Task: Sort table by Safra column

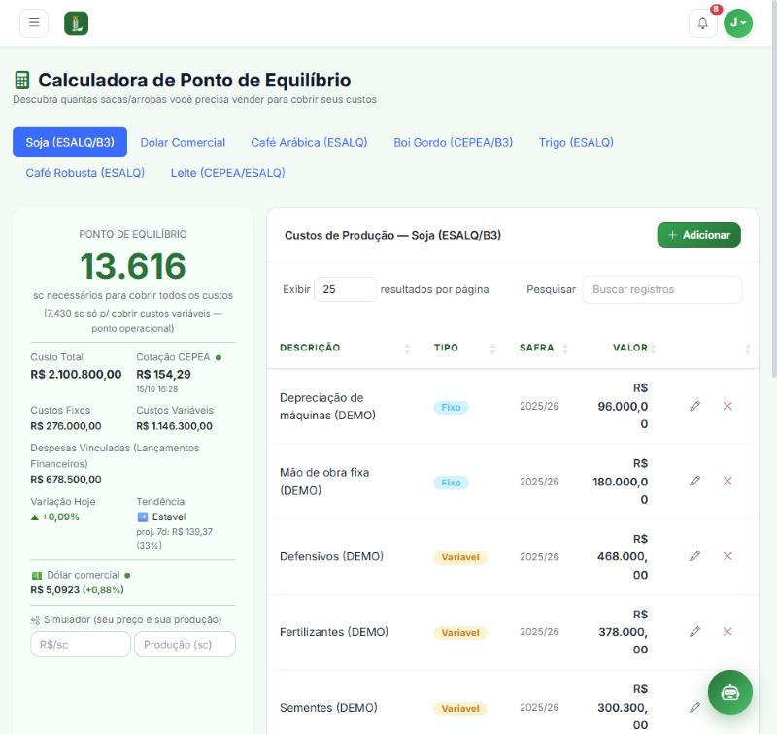Action: coord(543,348)
